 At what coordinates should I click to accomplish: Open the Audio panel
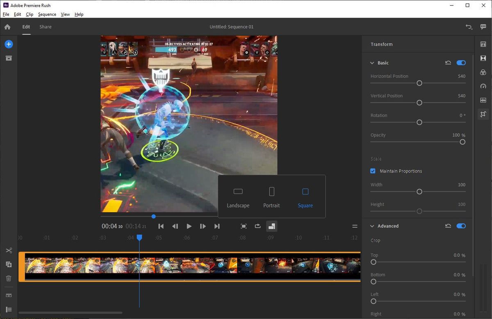pyautogui.click(x=483, y=100)
